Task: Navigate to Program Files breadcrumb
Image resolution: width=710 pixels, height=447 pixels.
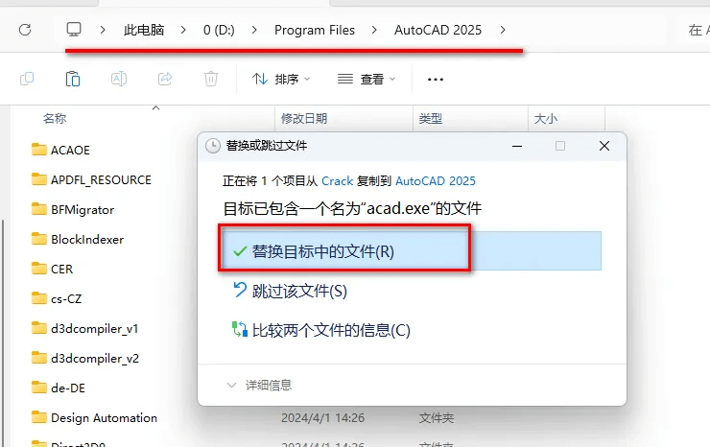Action: pyautogui.click(x=315, y=30)
